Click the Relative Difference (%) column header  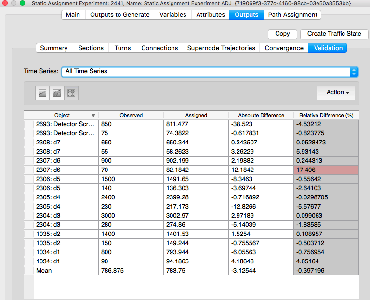pyautogui.click(x=326, y=116)
